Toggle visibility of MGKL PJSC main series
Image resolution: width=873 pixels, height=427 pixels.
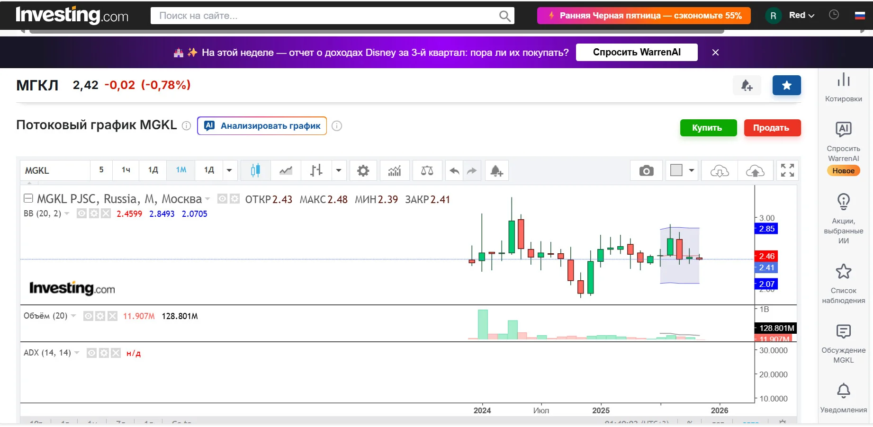coord(222,199)
